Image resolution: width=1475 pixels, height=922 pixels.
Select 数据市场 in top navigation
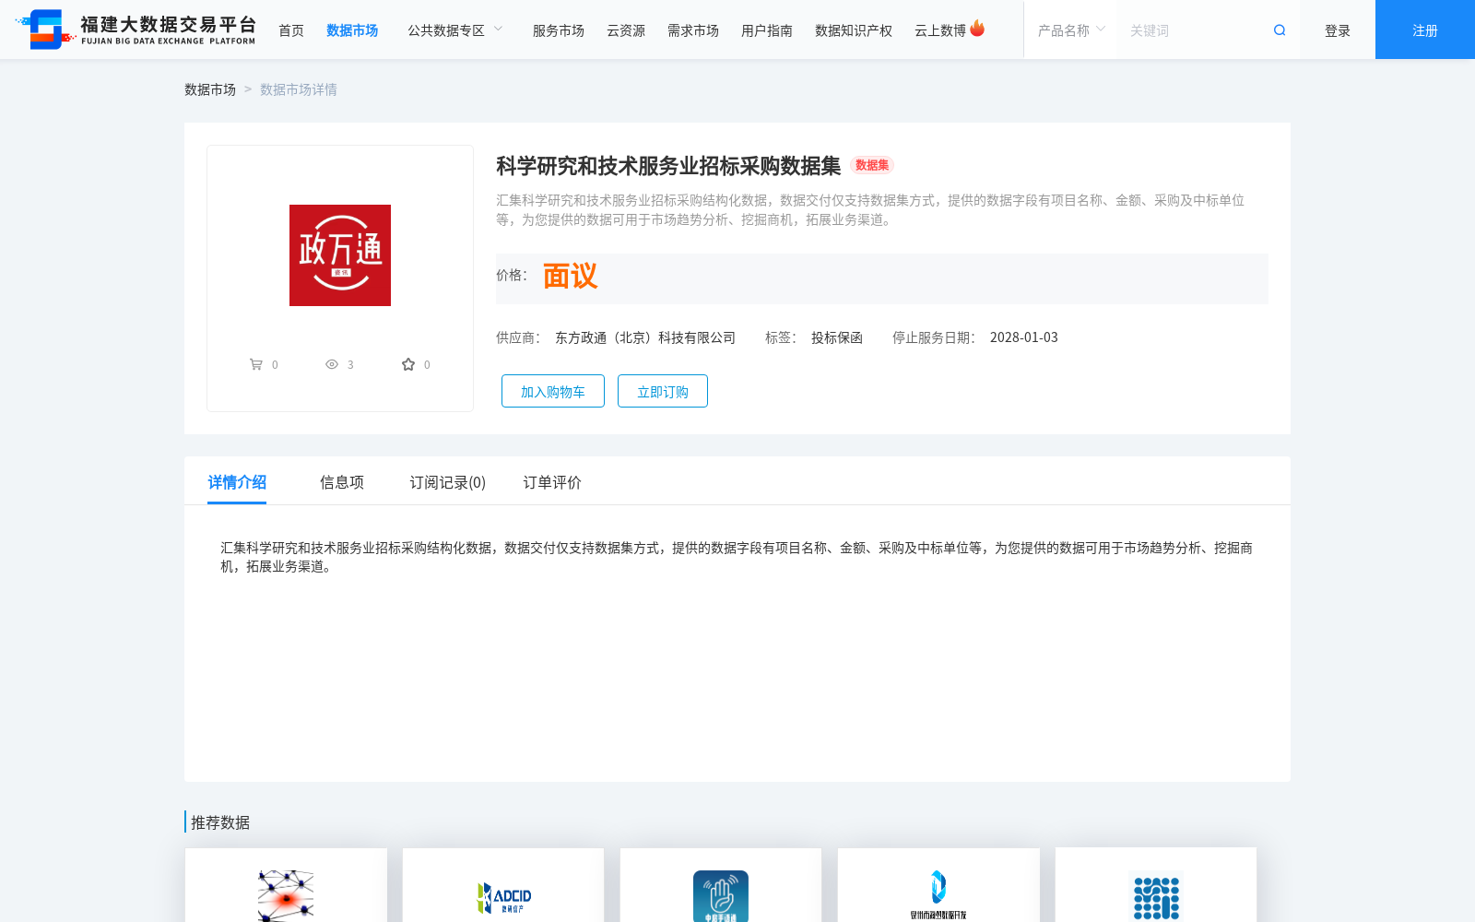pyautogui.click(x=352, y=30)
